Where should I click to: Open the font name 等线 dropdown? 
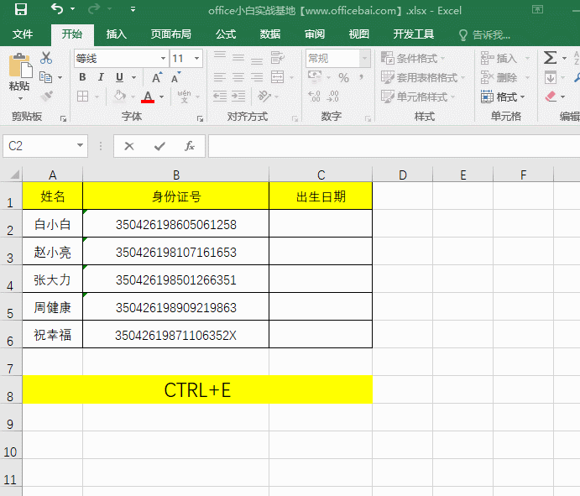click(x=163, y=59)
